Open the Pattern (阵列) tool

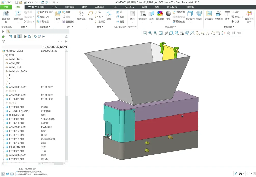pos(132,14)
